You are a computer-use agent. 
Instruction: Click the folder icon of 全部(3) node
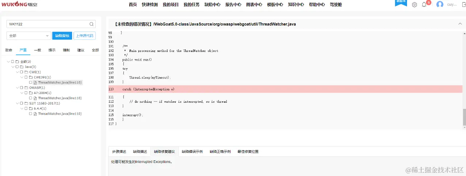[17, 62]
